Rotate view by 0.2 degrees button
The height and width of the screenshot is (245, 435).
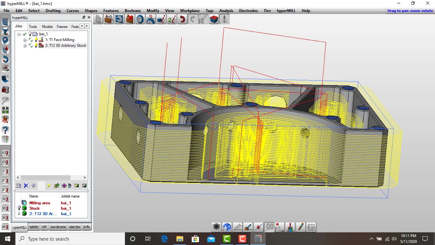[x=5, y=153]
